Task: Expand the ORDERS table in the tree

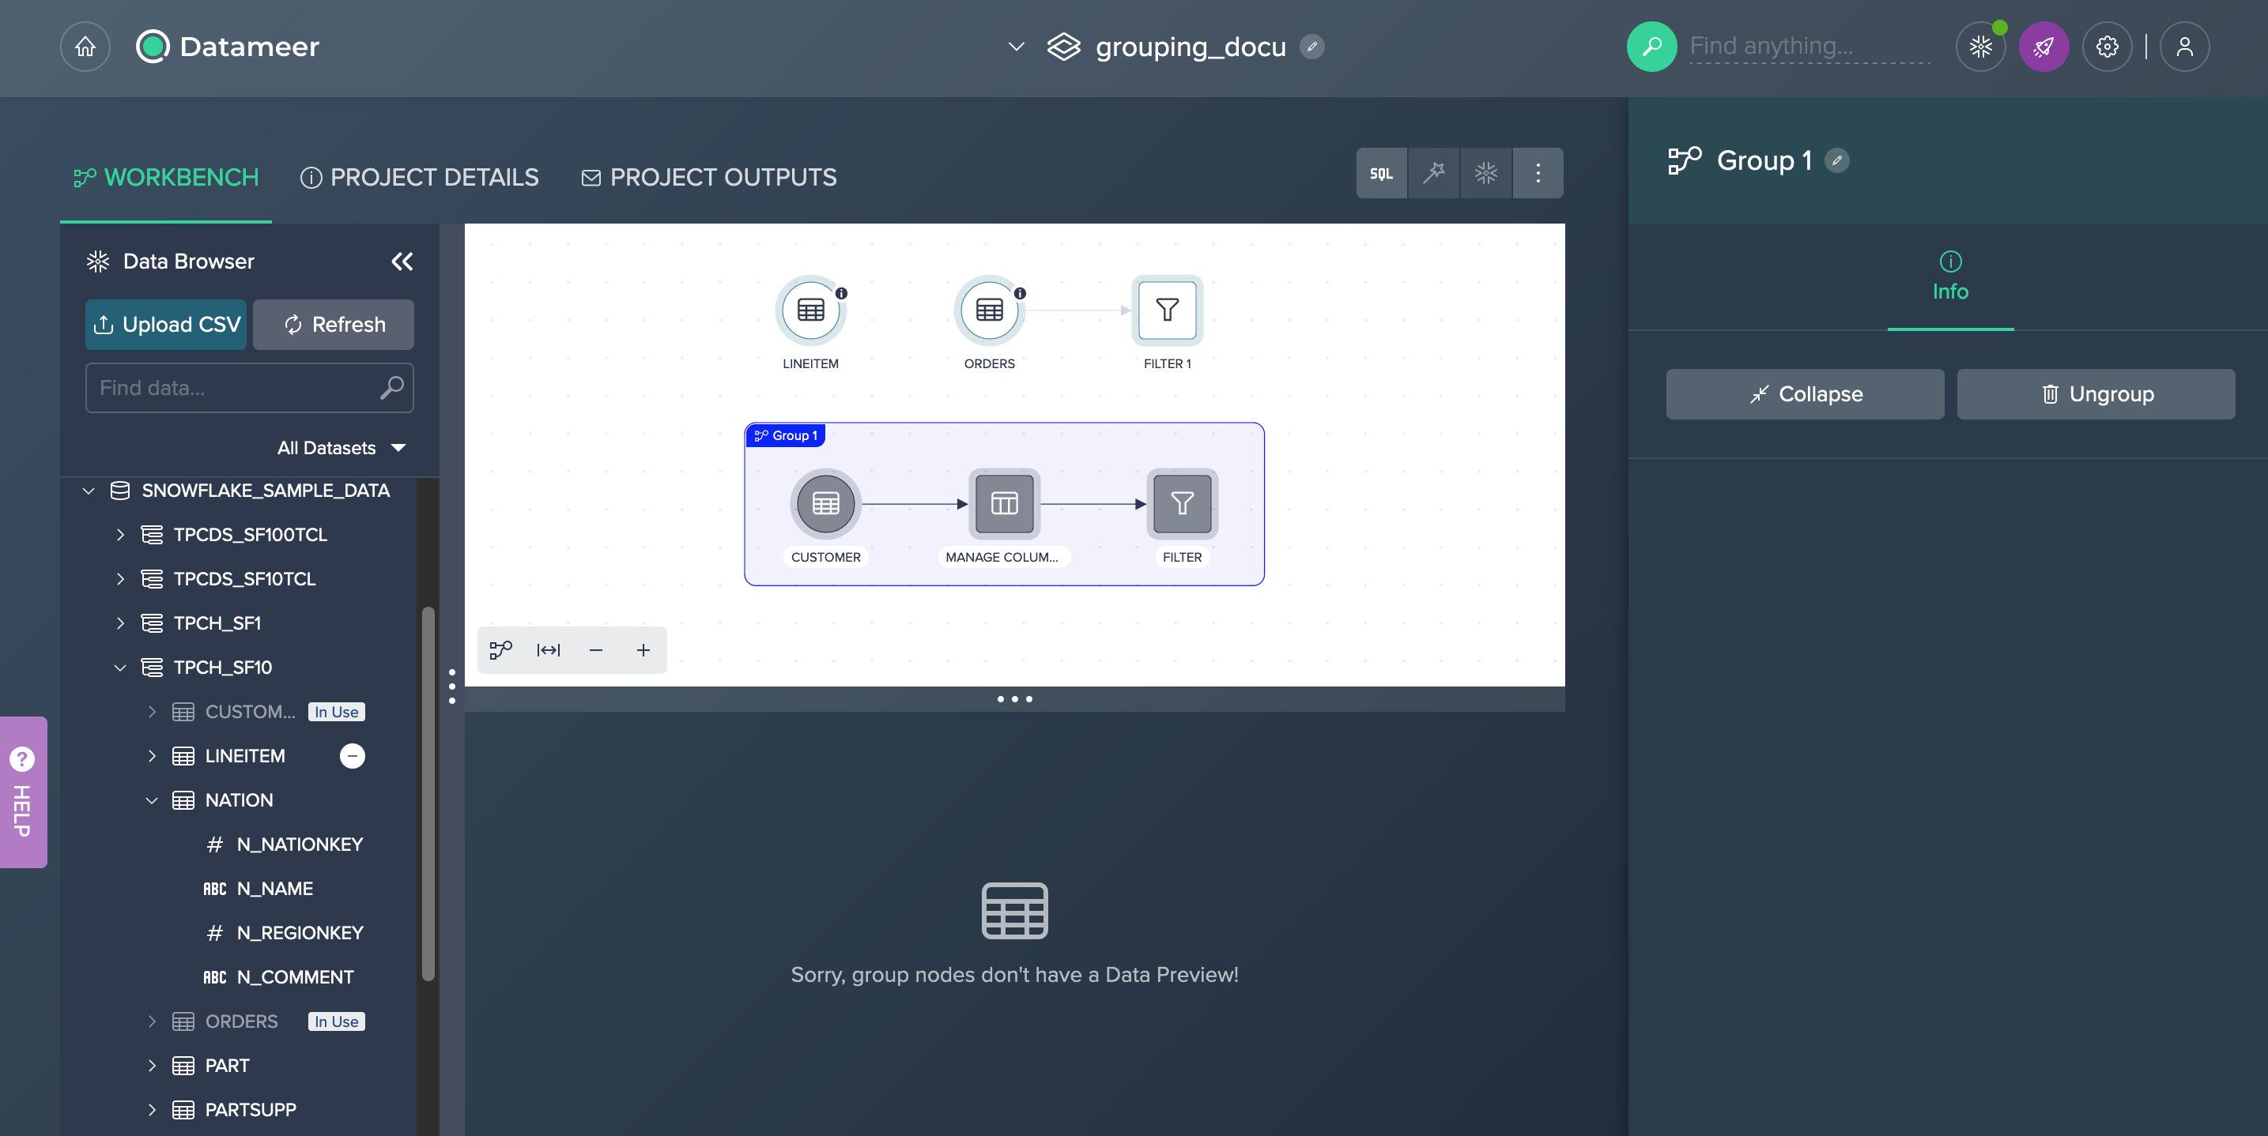Action: pos(152,1021)
